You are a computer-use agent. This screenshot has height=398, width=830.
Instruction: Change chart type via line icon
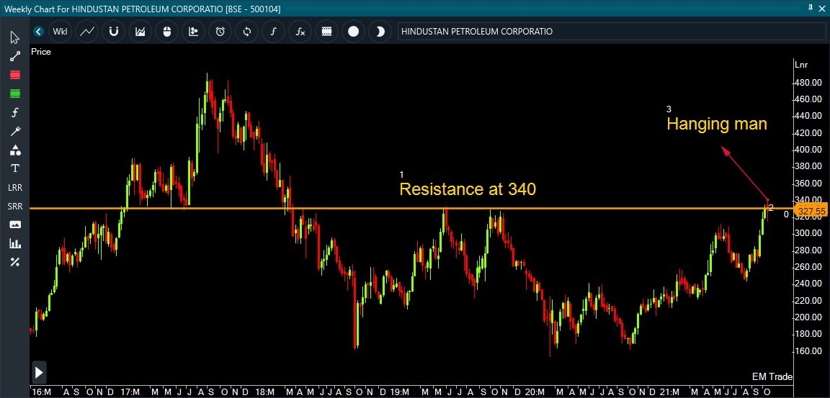coord(86,32)
